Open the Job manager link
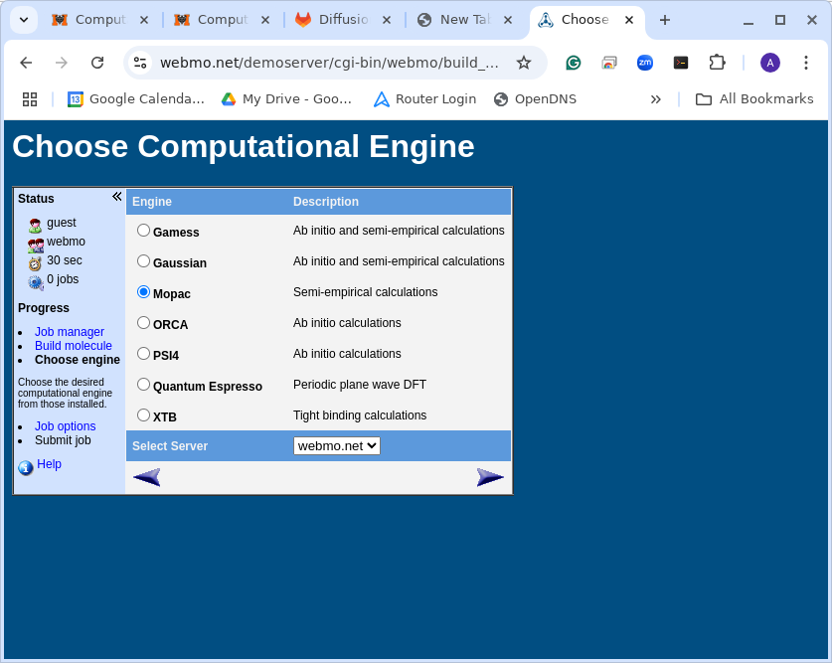 70,332
